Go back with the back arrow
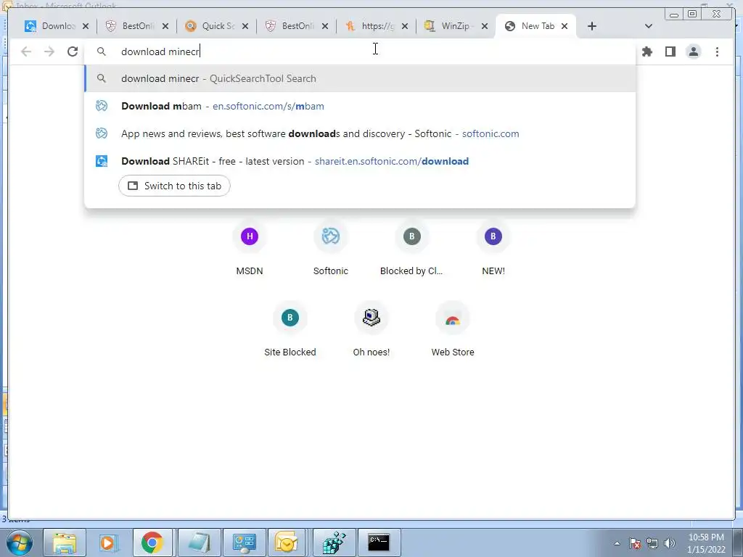Image resolution: width=743 pixels, height=557 pixels. [26, 51]
